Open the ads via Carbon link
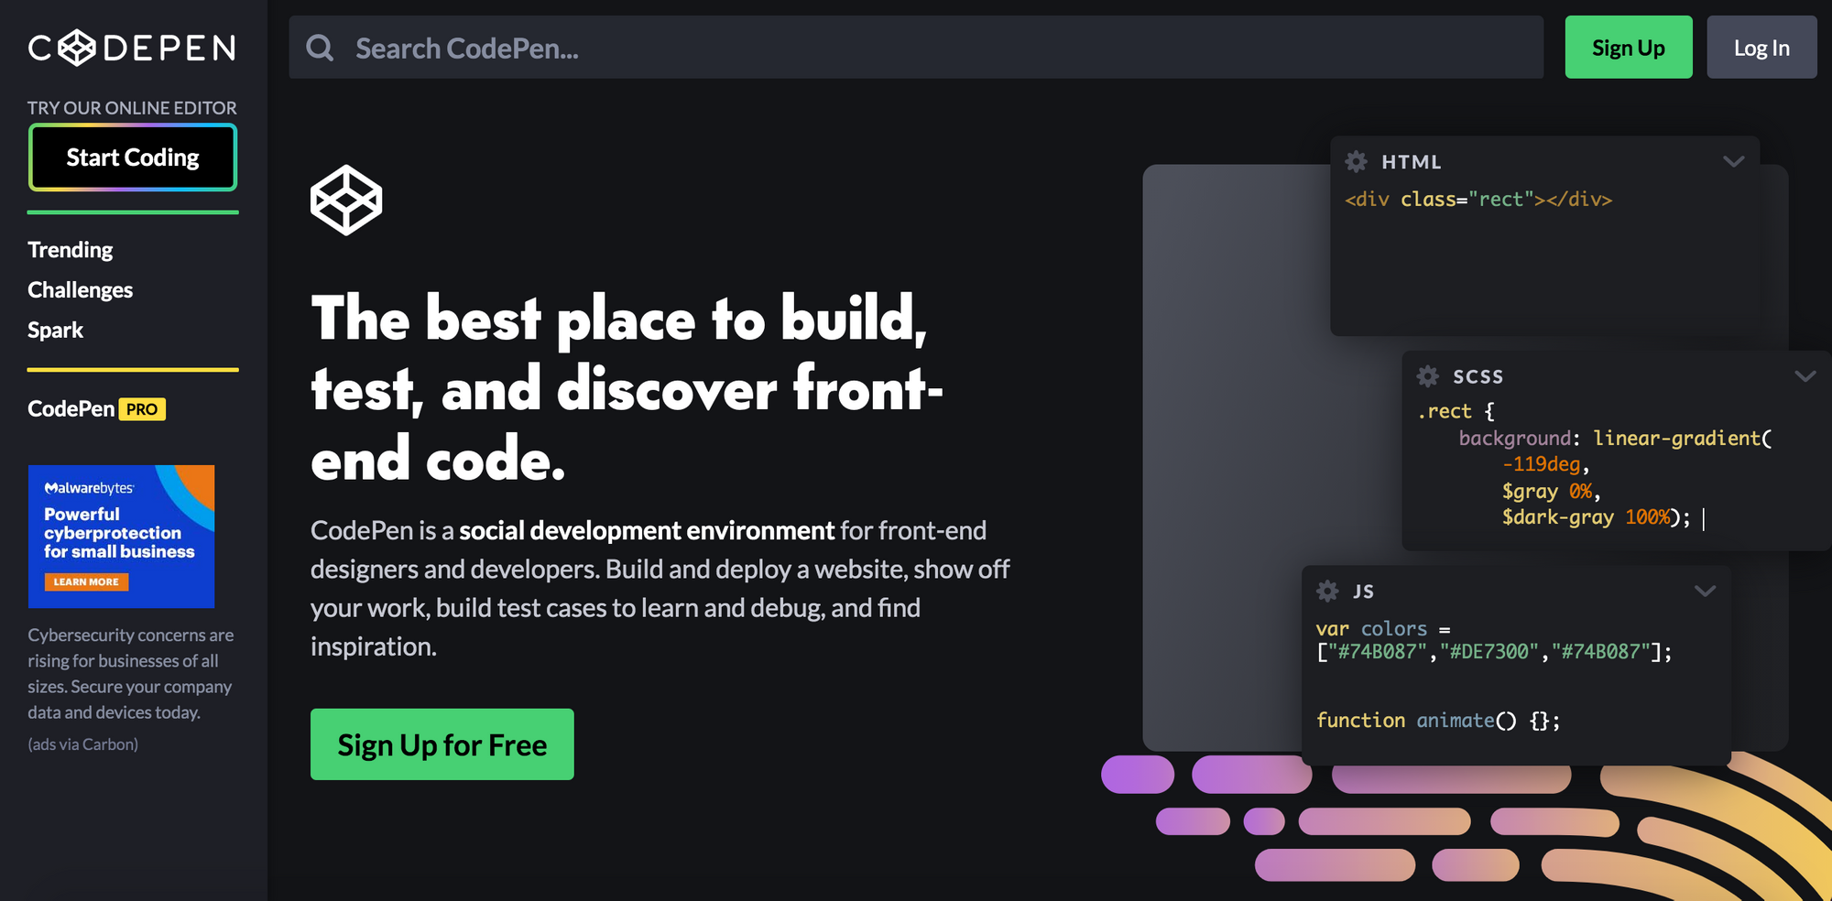 click(82, 744)
